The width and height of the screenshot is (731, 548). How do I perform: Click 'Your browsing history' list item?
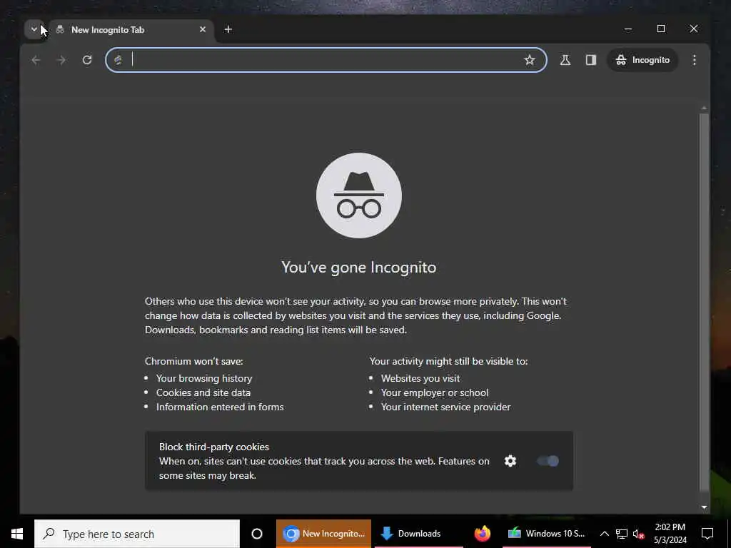tap(204, 378)
